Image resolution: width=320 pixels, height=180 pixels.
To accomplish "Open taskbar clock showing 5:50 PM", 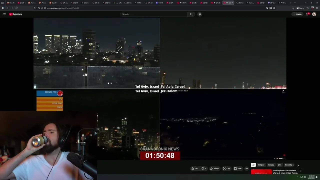I will pyautogui.click(x=312, y=177).
